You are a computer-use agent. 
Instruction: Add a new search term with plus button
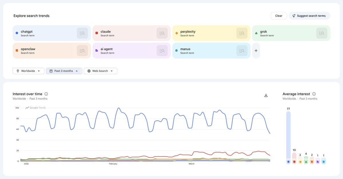(x=256, y=51)
